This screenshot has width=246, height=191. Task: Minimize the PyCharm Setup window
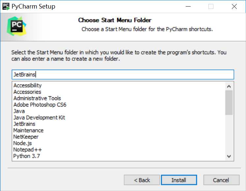point(188,7)
